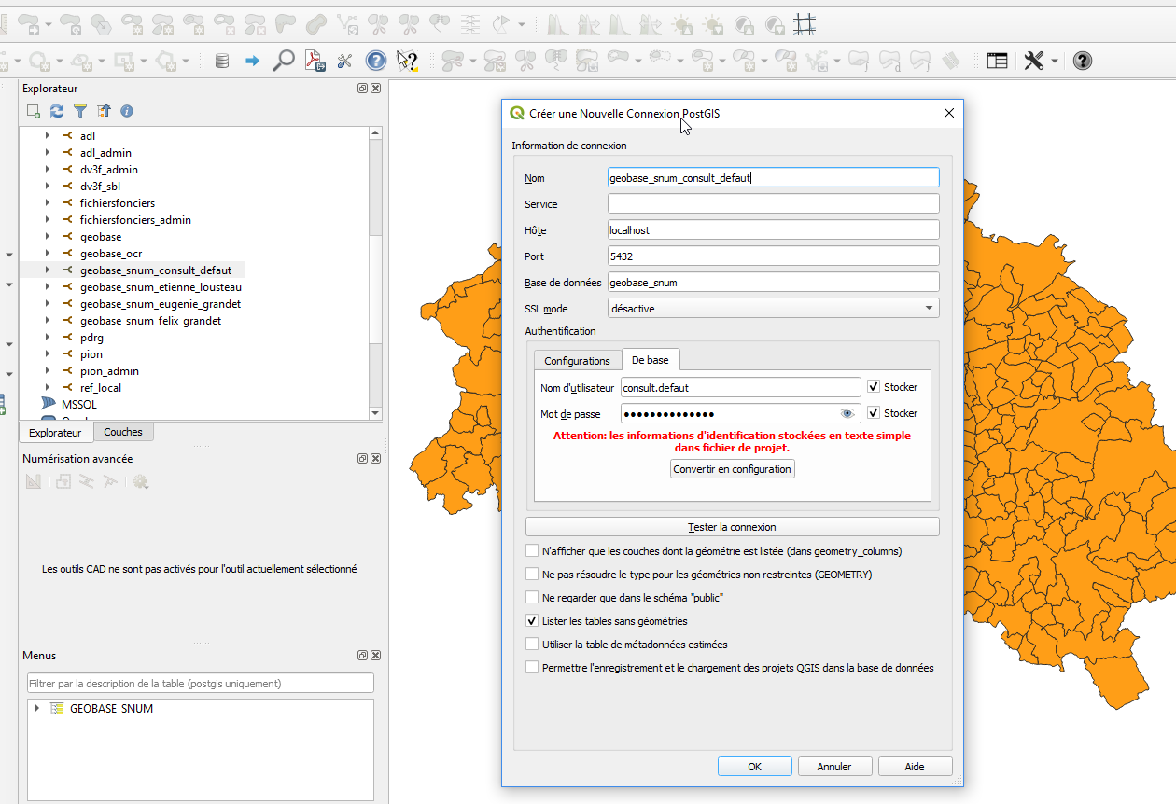Image resolution: width=1176 pixels, height=804 pixels.
Task: Click the Base de données field
Action: [774, 282]
